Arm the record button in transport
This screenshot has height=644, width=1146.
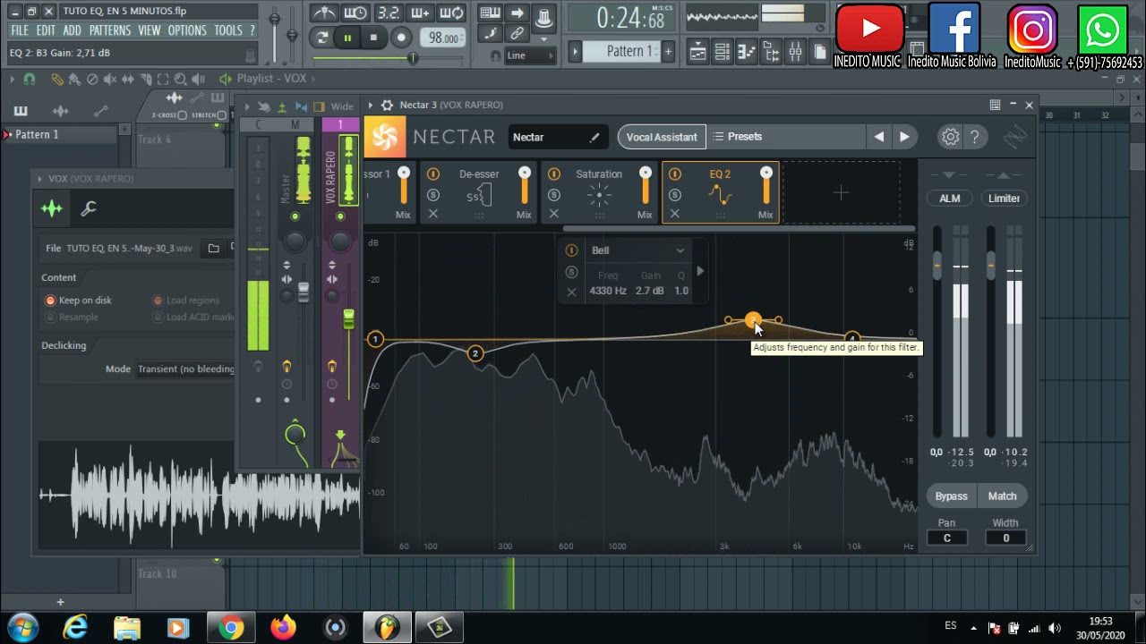pyautogui.click(x=401, y=38)
